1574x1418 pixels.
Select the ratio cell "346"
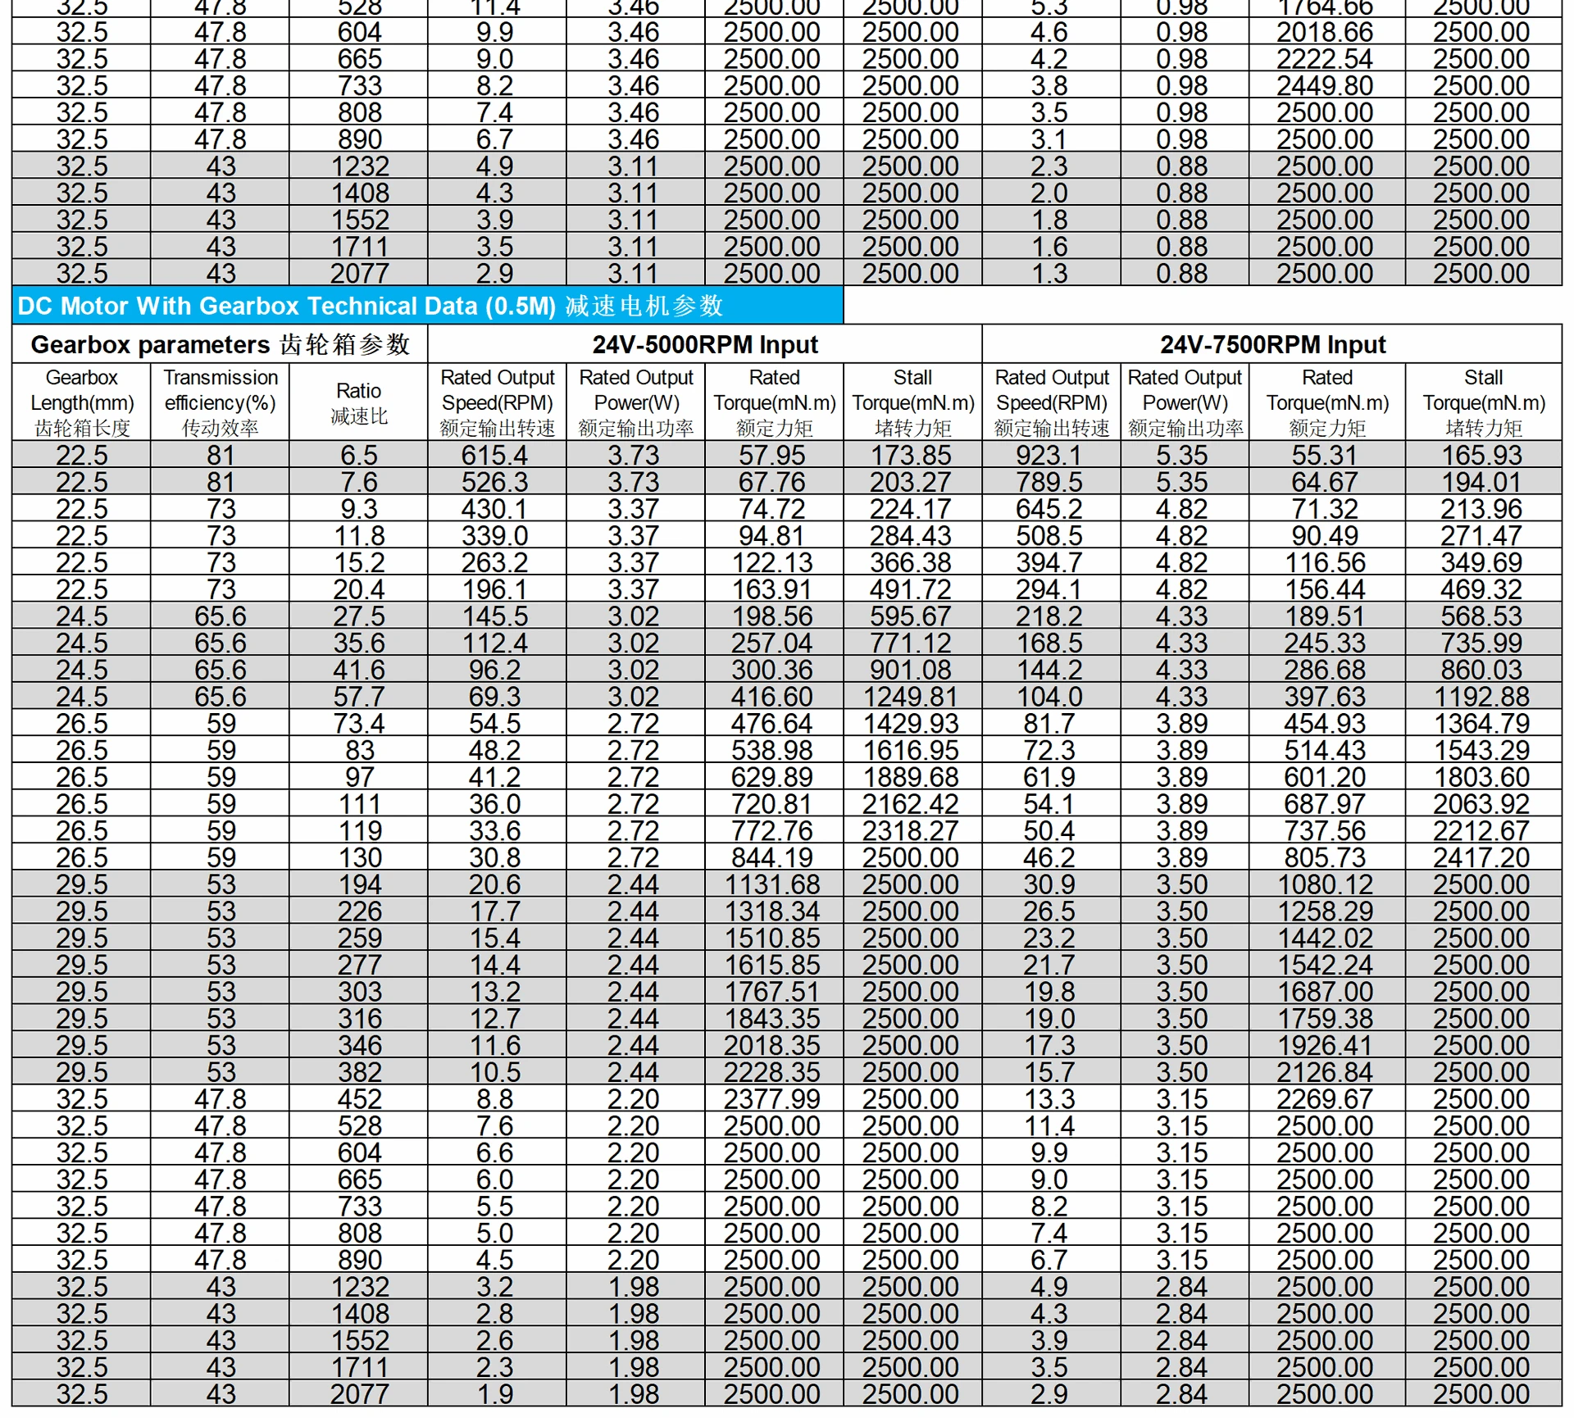(x=360, y=1046)
